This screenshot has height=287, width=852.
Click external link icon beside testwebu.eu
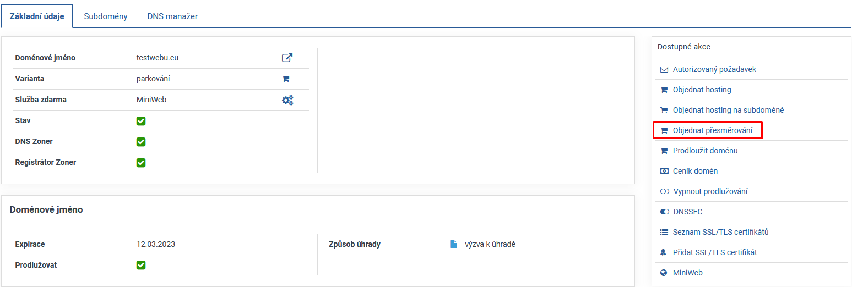[x=287, y=58]
